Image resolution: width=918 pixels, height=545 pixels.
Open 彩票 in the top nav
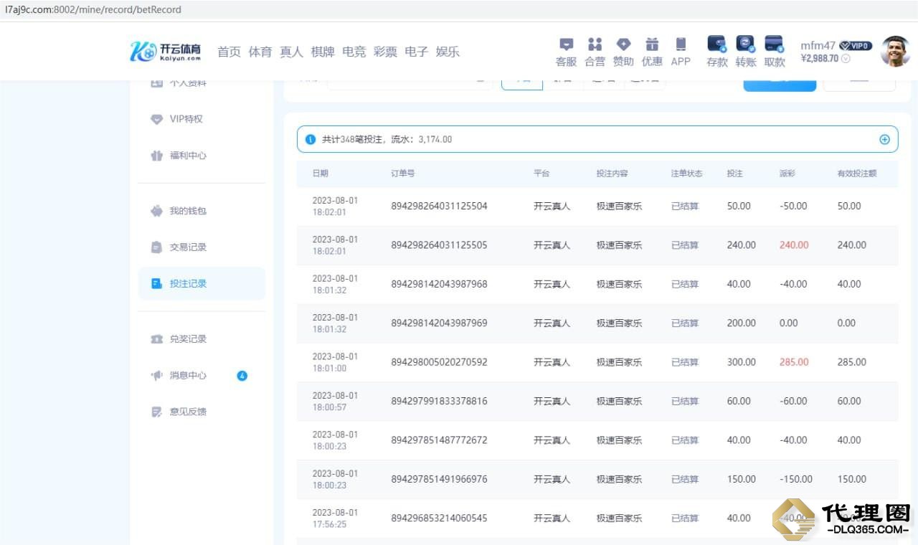click(385, 52)
